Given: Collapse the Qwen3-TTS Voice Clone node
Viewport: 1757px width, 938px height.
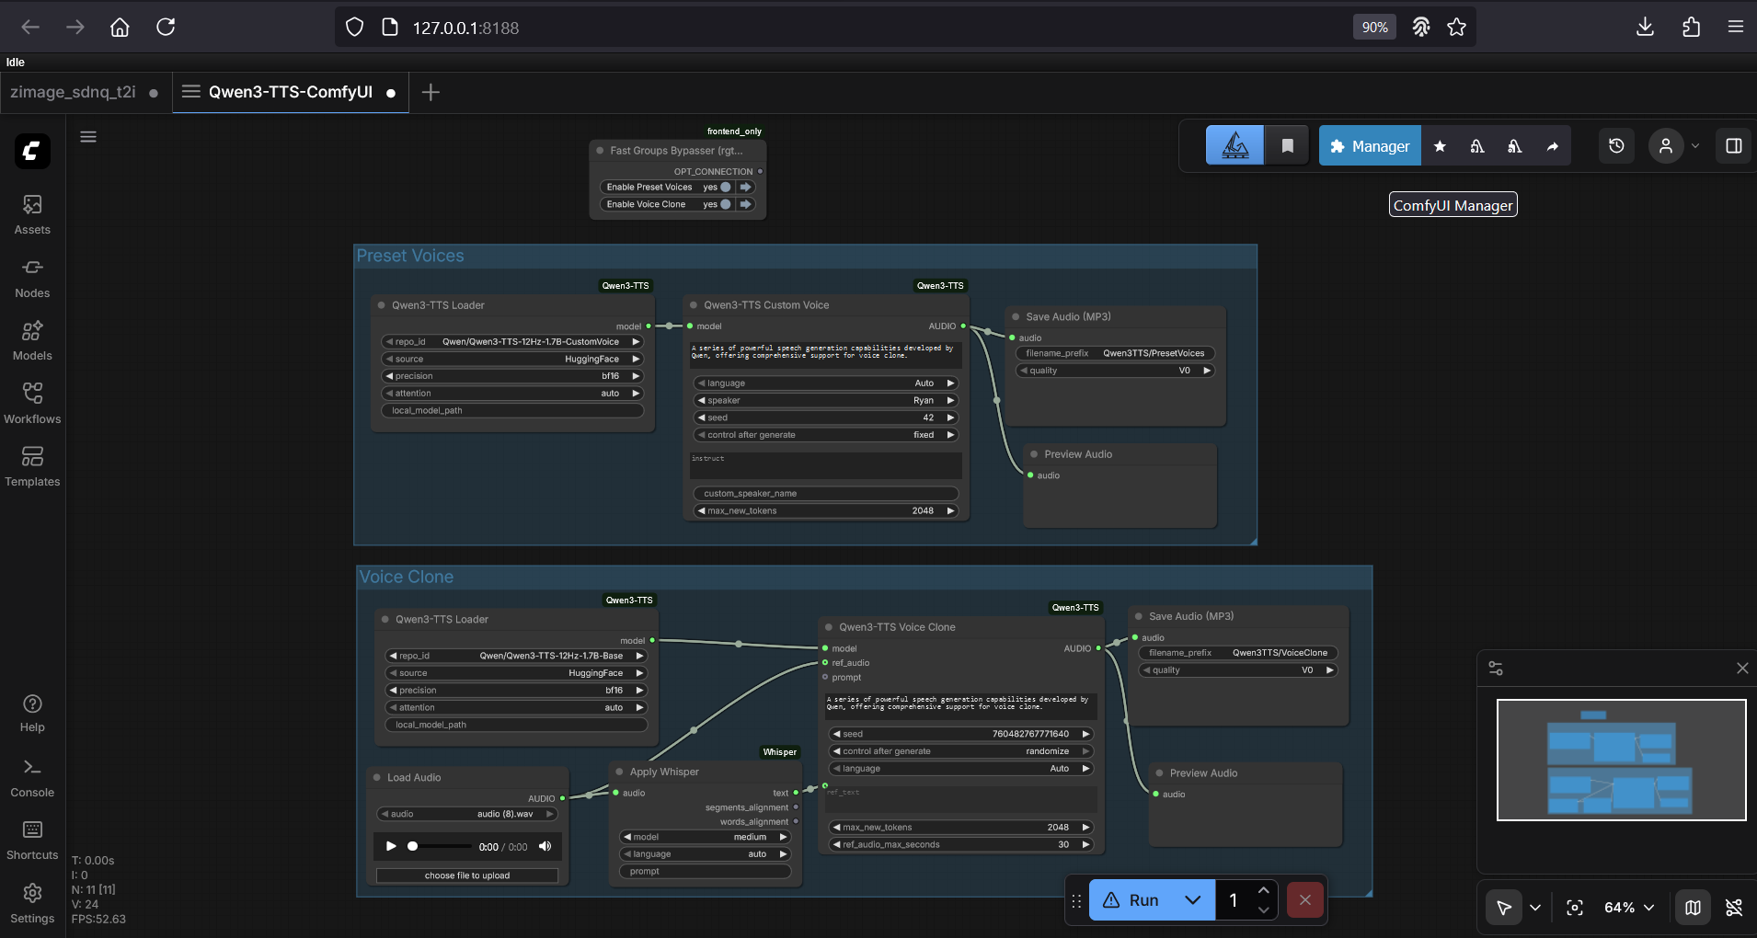Looking at the screenshot, I should (828, 627).
